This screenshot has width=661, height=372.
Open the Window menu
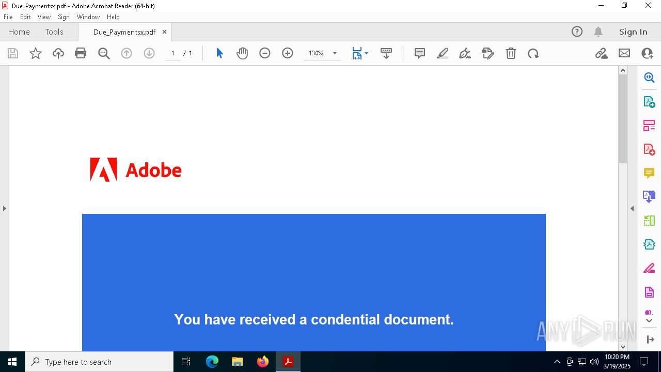pyautogui.click(x=88, y=17)
